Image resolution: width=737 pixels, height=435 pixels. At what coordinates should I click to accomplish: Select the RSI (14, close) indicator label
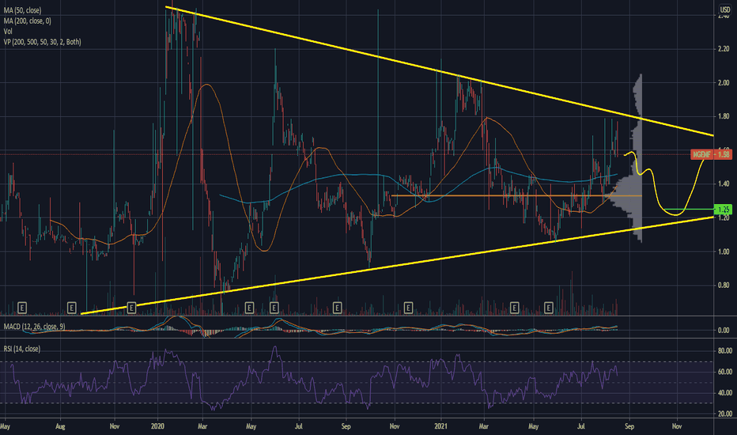click(x=21, y=349)
